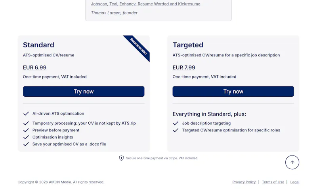The image size is (317, 189).
Task: Click checkmark next to Targeted CV/resume optimisation
Action: [176, 130]
